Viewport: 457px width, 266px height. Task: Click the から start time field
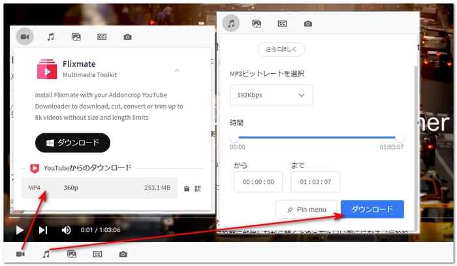pos(258,182)
